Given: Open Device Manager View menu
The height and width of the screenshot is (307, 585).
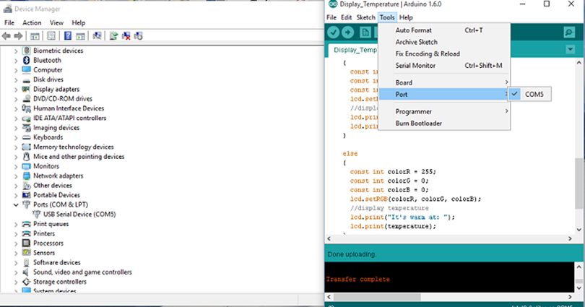Looking at the screenshot, I should [x=56, y=23].
